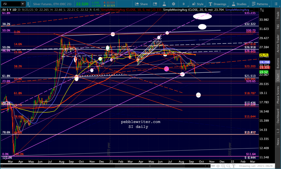The image size is (281, 169).
Task: Open the Studies menu
Action: pos(239,4)
